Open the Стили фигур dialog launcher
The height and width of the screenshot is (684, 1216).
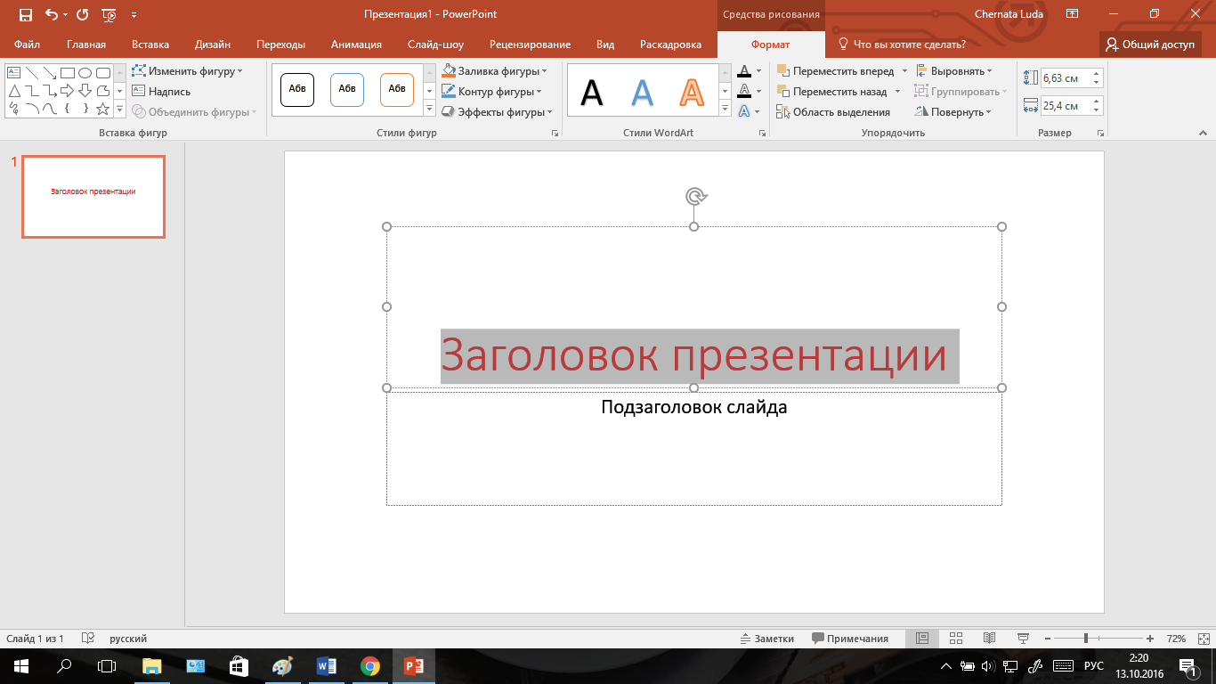555,133
